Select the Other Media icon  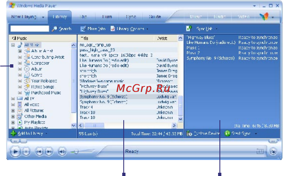[20, 116]
